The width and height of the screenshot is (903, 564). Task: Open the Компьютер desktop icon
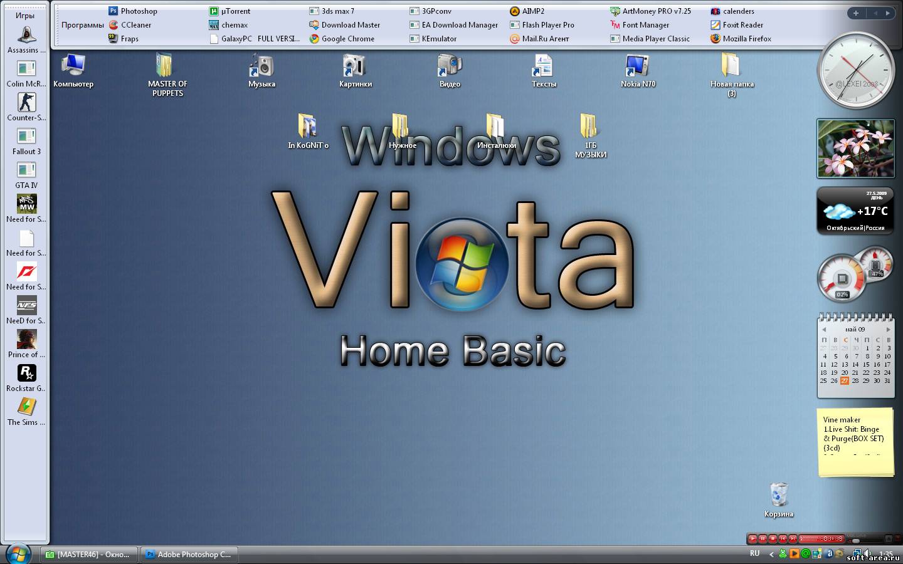73,66
